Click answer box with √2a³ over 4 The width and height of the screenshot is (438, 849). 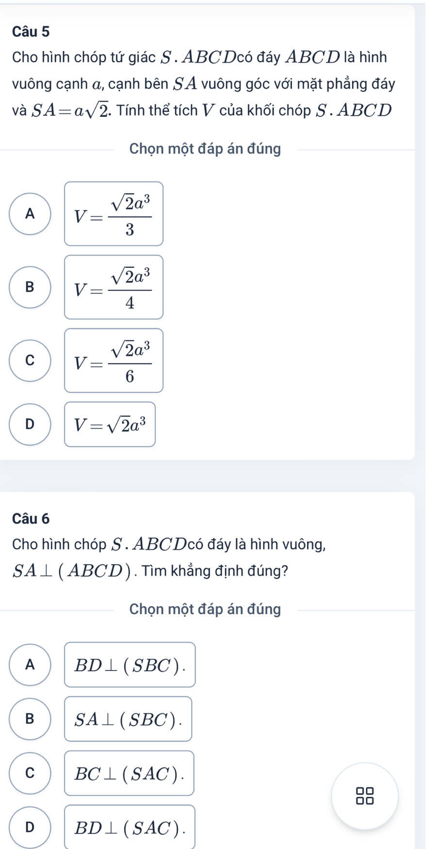[x=114, y=287]
